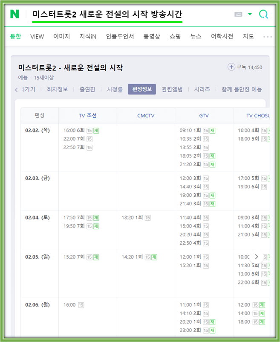Click the green search magnifier icon
280x342 pixels.
click(x=264, y=14)
